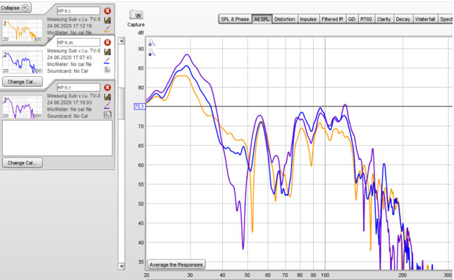Viewport: 454px width, 280px height.
Task: Save the HP h.m. measurement via its disk icon
Action: (x=107, y=51)
